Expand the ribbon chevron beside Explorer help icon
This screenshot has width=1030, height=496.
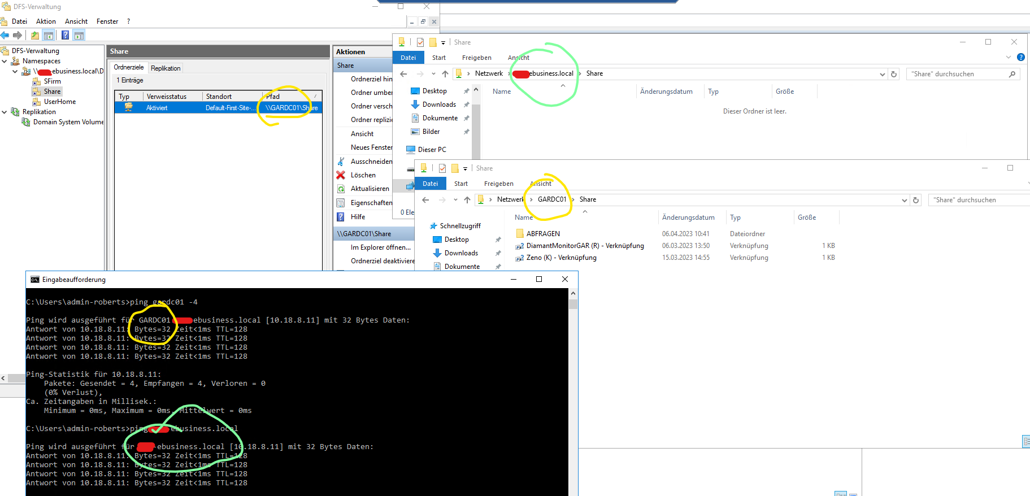click(1009, 57)
